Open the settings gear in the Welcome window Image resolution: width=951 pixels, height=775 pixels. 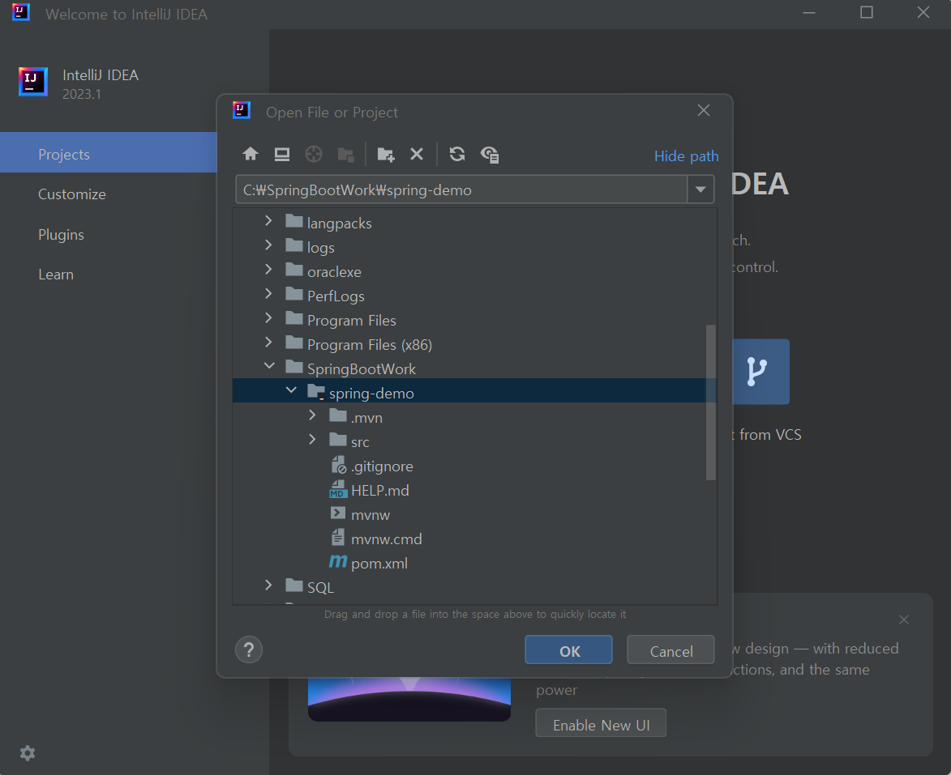point(28,753)
